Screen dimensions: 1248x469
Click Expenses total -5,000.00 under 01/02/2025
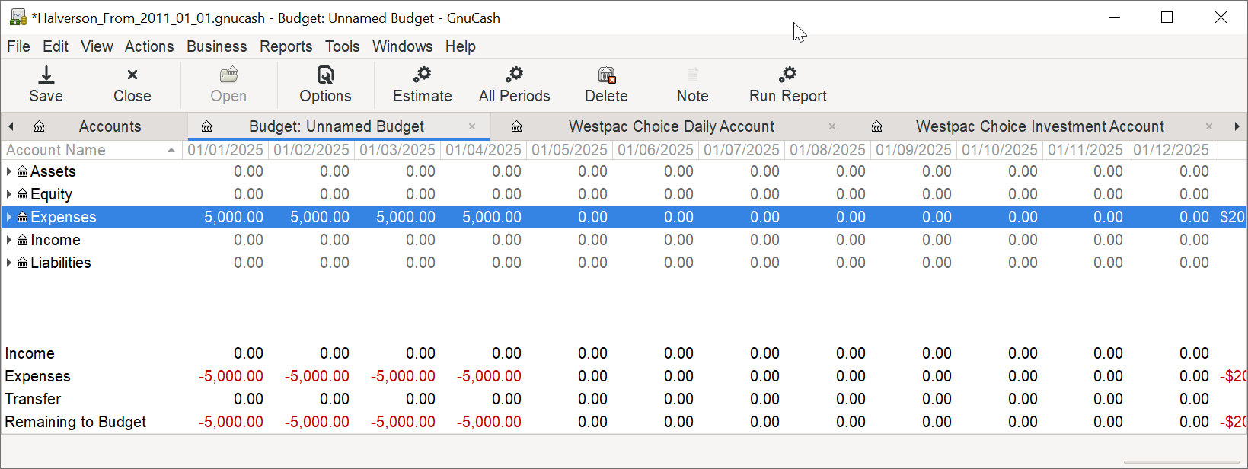pos(317,376)
